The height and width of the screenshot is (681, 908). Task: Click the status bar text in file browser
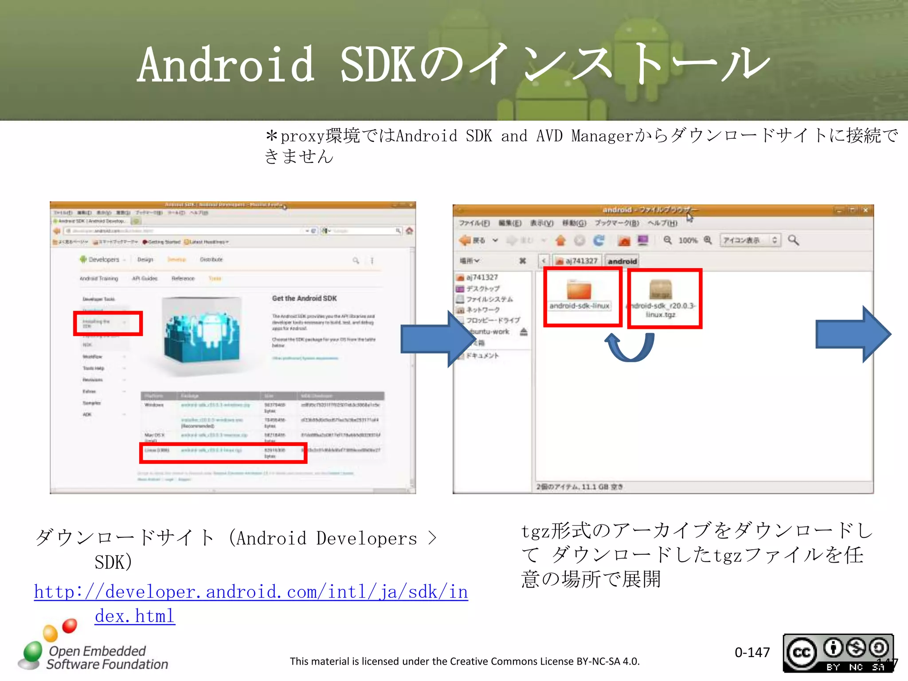tap(580, 487)
